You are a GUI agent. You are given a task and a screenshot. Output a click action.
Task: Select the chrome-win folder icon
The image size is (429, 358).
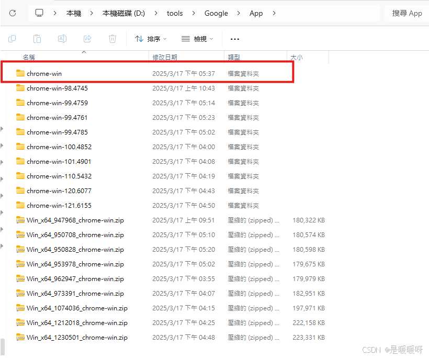pos(20,73)
